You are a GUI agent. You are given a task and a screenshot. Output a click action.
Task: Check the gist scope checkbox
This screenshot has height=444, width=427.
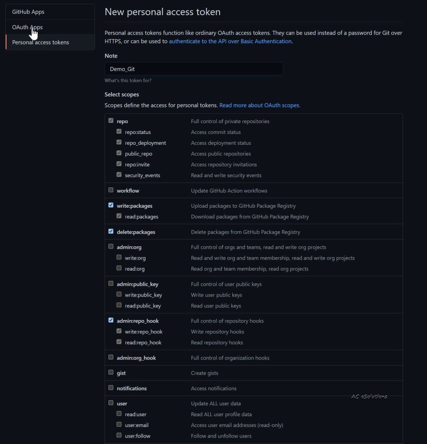click(x=111, y=372)
